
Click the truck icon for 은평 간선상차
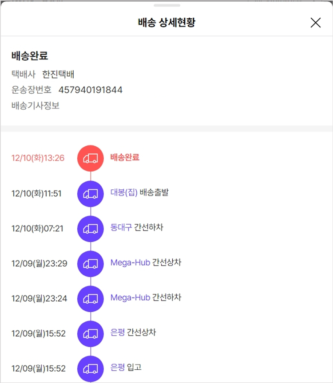(91, 333)
